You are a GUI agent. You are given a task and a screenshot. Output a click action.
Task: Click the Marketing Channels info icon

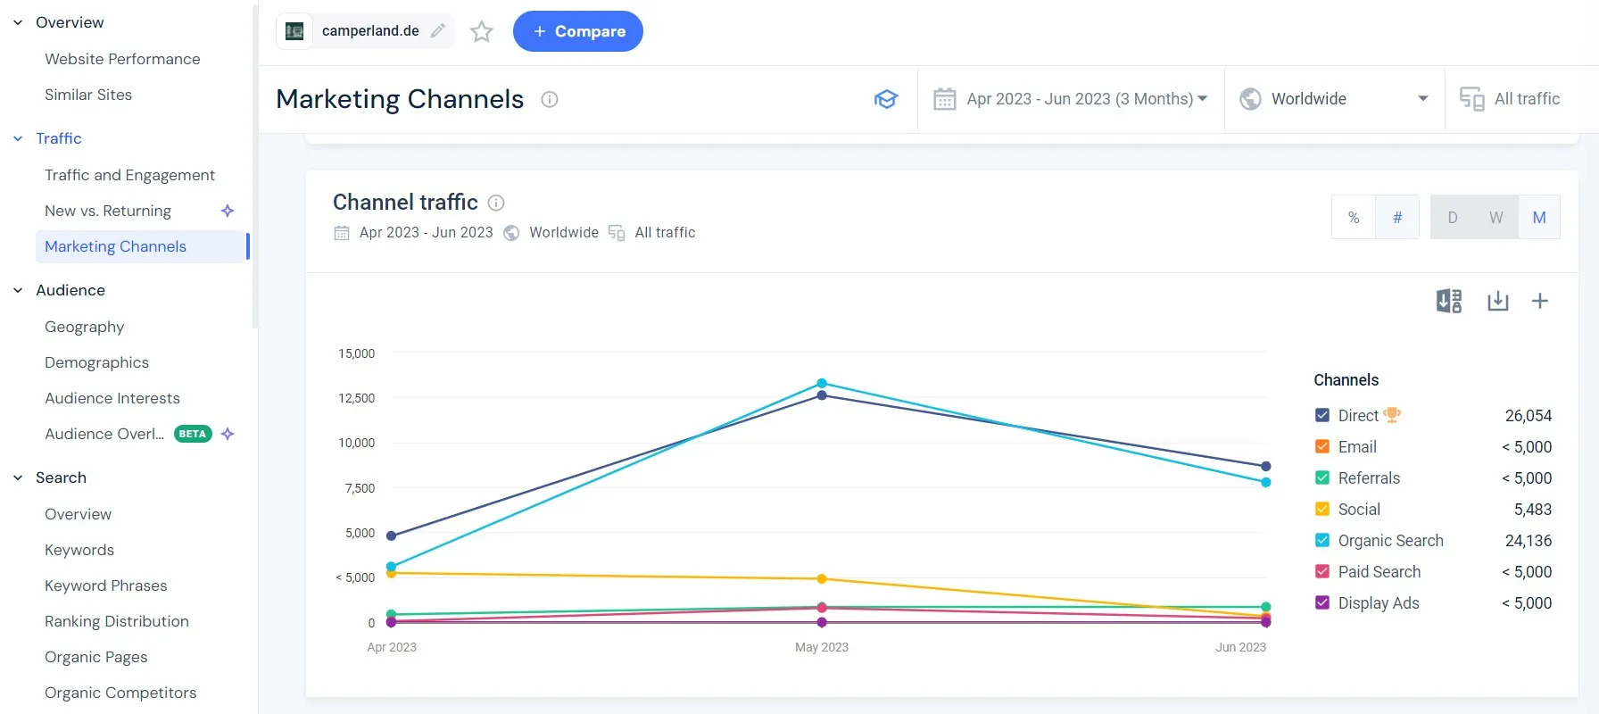pos(550,100)
